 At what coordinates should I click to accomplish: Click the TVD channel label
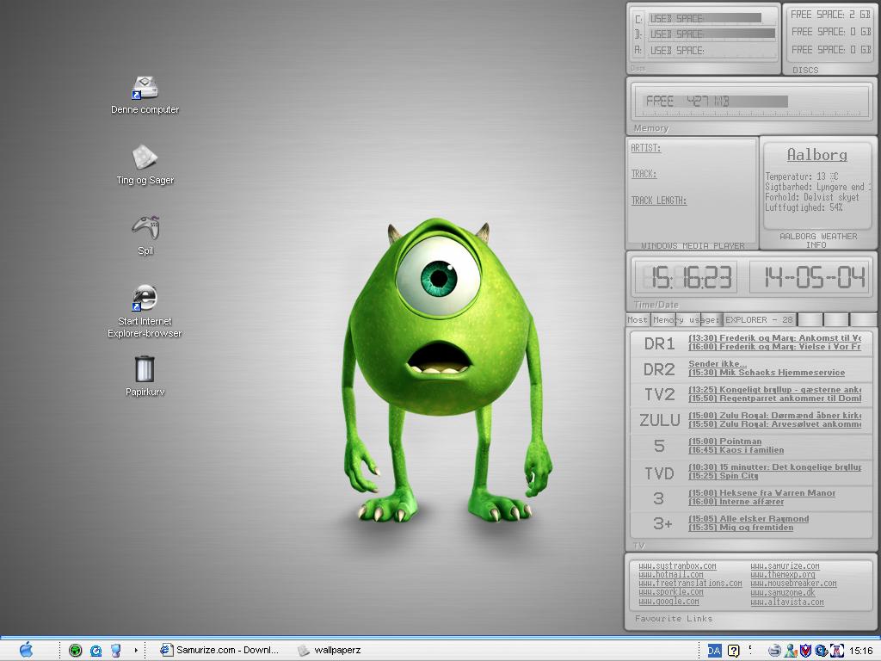659,473
